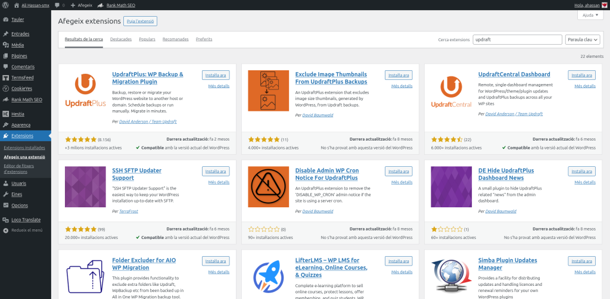
Task: Switch to the Destacades tab
Action: pyautogui.click(x=121, y=39)
